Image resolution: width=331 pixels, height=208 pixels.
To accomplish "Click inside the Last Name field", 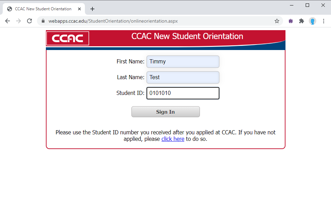I will pos(182,77).
